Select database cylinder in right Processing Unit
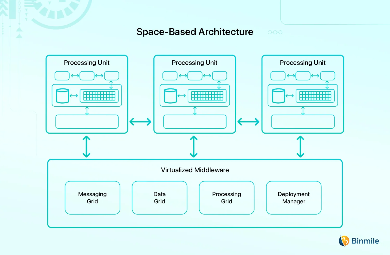This screenshot has height=255, width=390. pos(278,96)
